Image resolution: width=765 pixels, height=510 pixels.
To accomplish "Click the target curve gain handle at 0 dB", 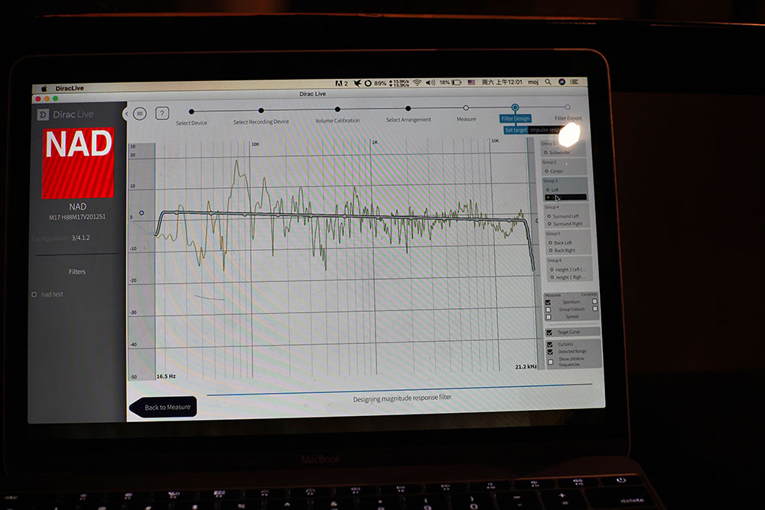I will pos(142,213).
